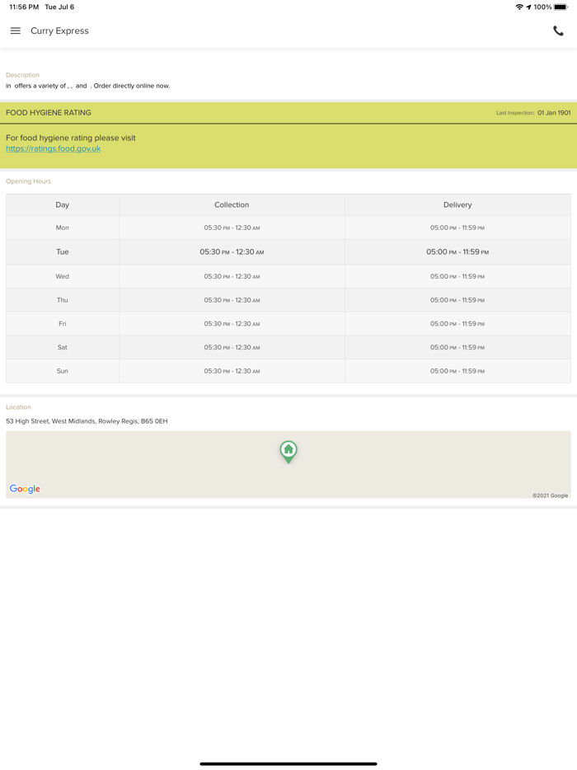Click Saturday's collection hours cell

coord(232,347)
